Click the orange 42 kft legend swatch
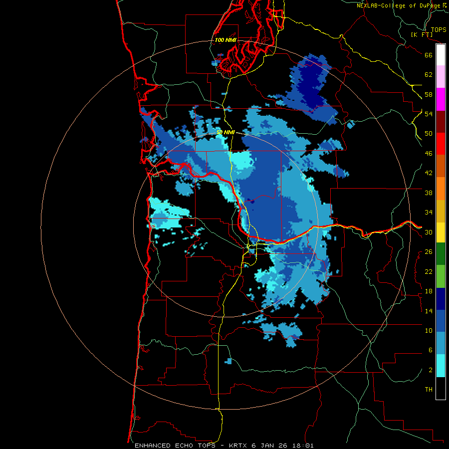Viewport: 449px width, 449px height. click(x=441, y=188)
